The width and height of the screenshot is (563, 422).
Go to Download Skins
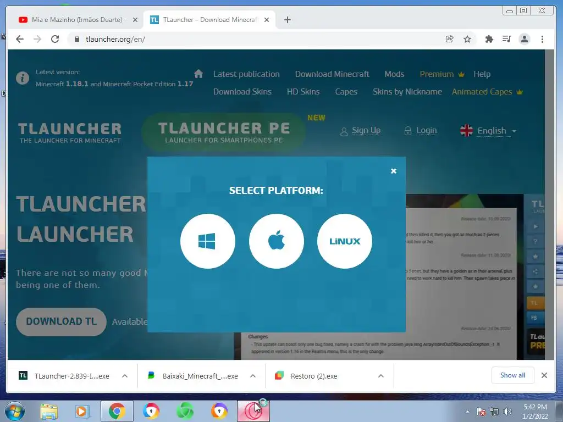(242, 92)
